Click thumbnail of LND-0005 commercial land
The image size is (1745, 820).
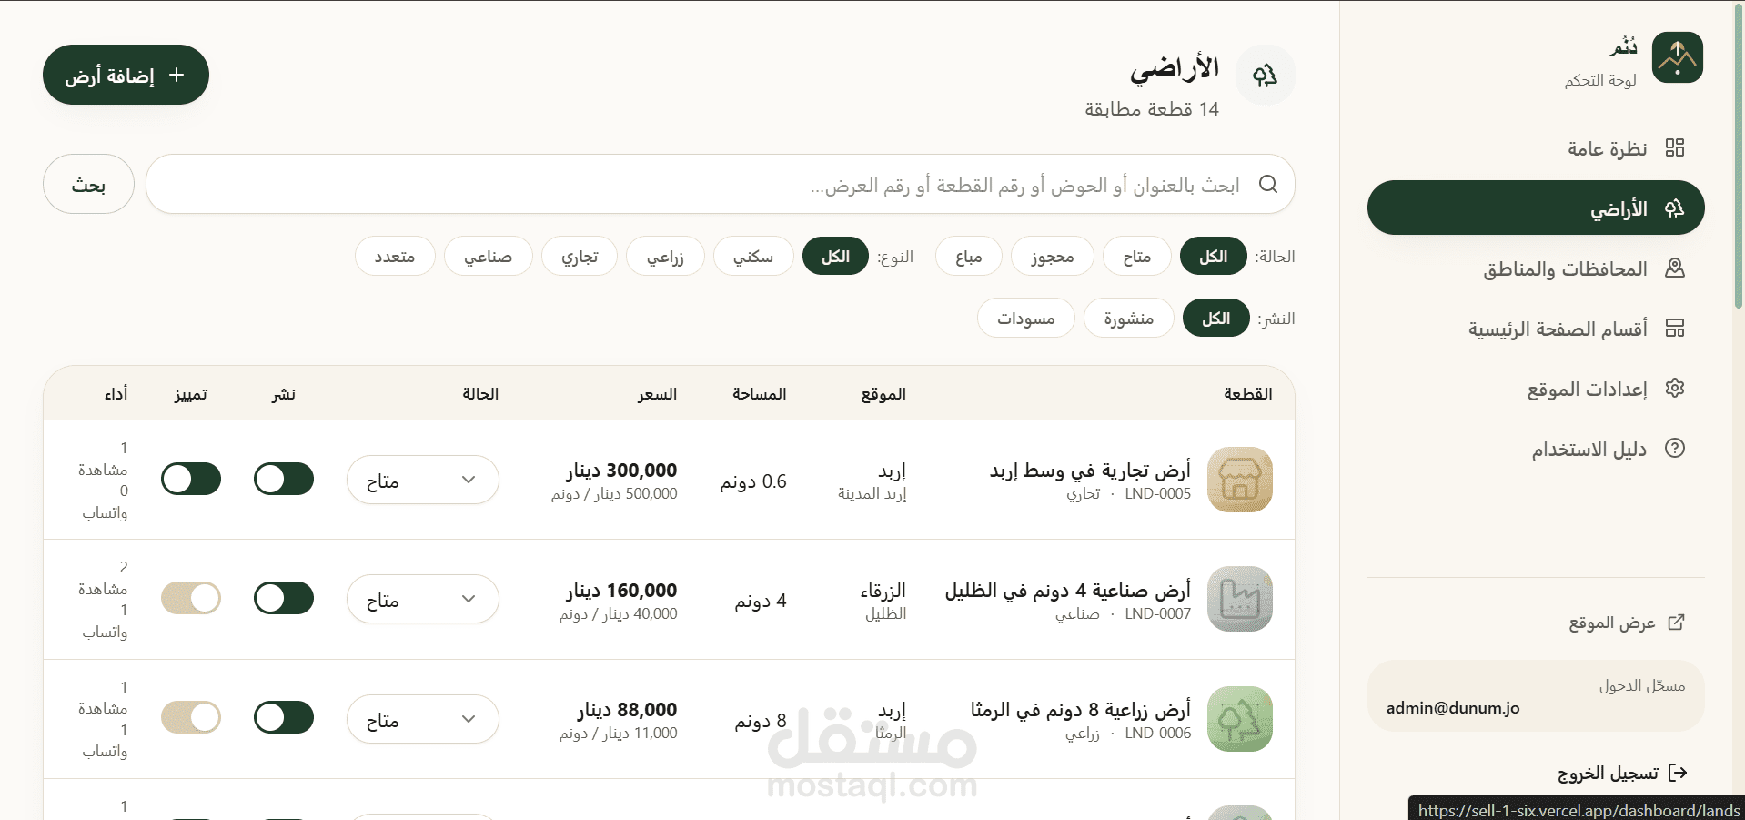coord(1239,480)
